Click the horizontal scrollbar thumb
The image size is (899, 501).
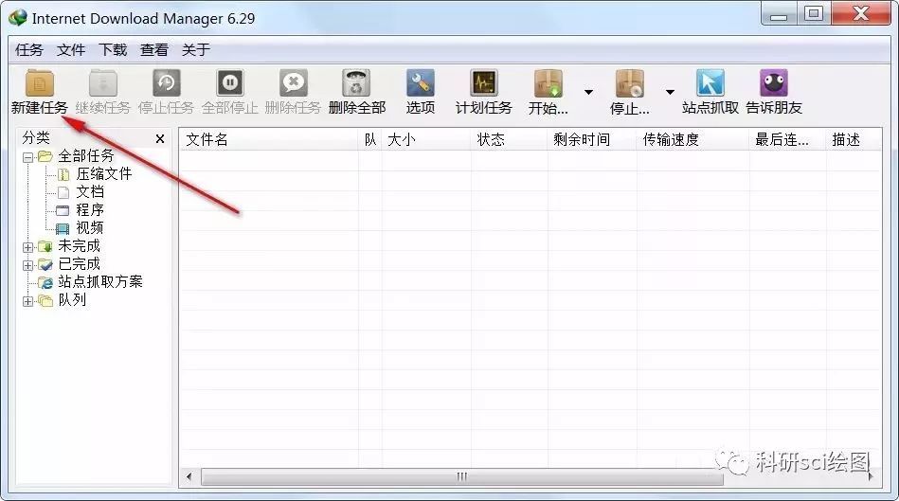tap(462, 476)
